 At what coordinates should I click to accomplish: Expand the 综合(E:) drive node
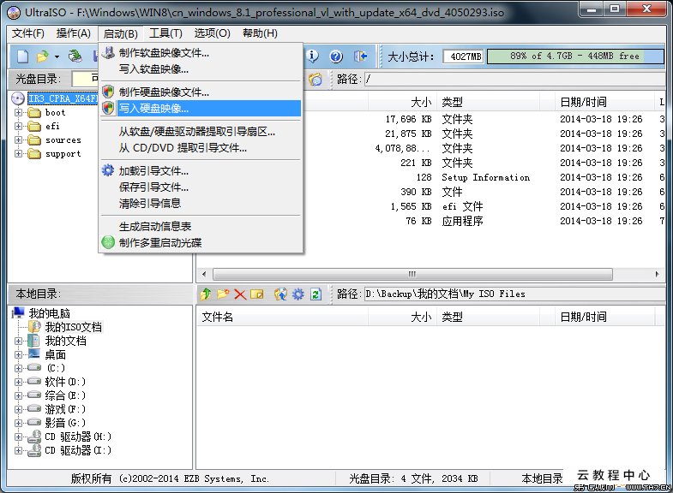click(x=18, y=395)
